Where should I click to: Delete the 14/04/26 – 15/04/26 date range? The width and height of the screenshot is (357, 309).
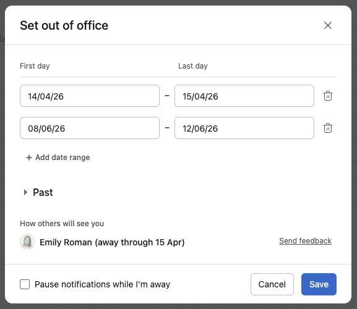tap(328, 96)
